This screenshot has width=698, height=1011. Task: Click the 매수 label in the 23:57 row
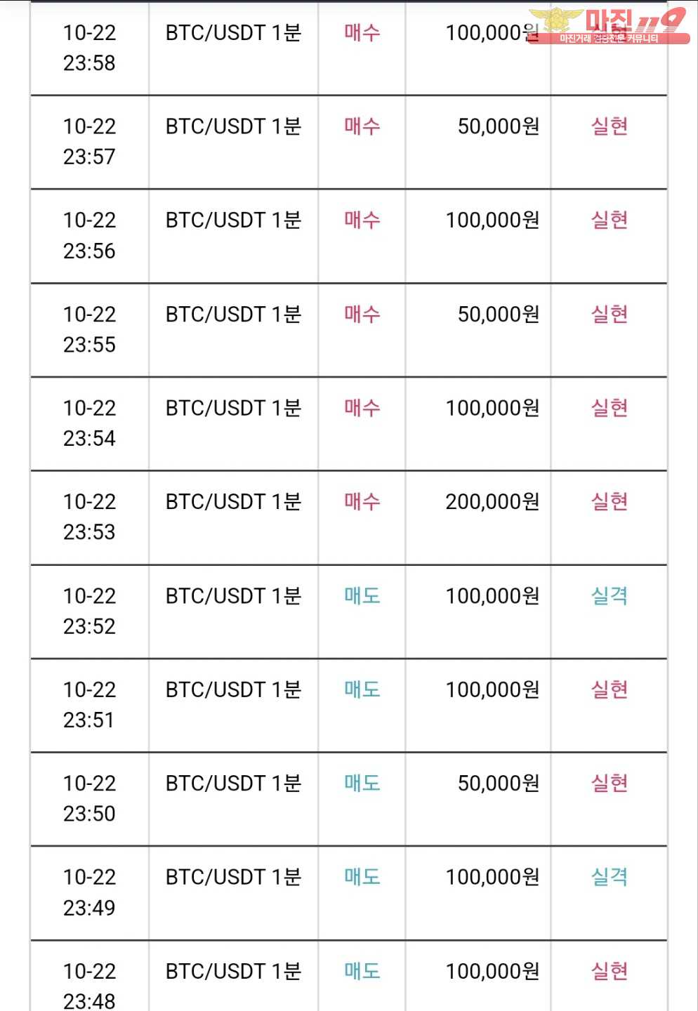pyautogui.click(x=362, y=126)
